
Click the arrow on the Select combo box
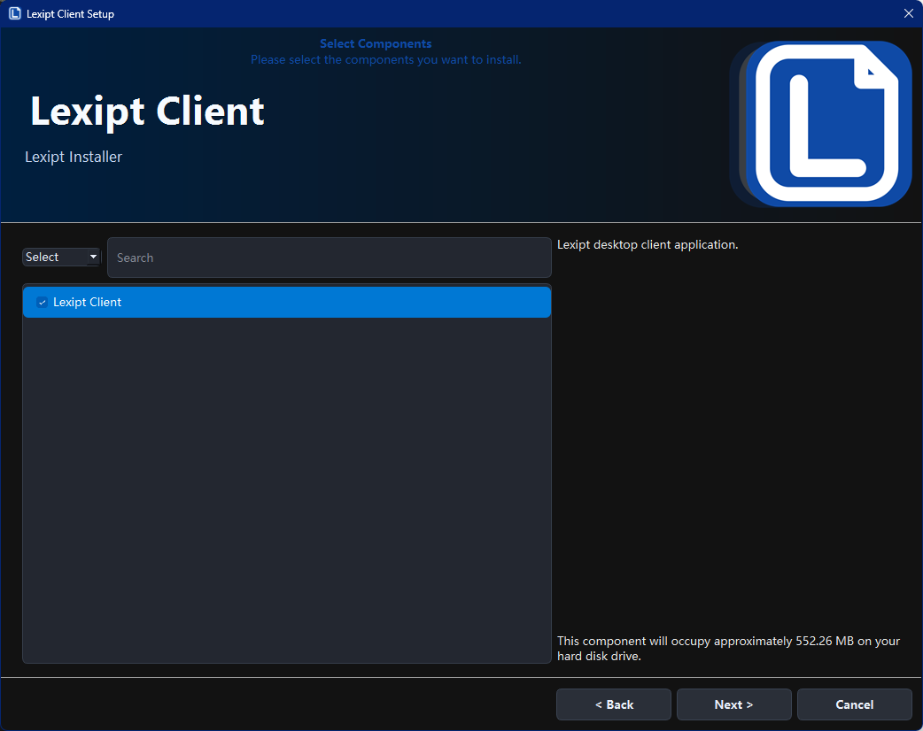coord(93,258)
